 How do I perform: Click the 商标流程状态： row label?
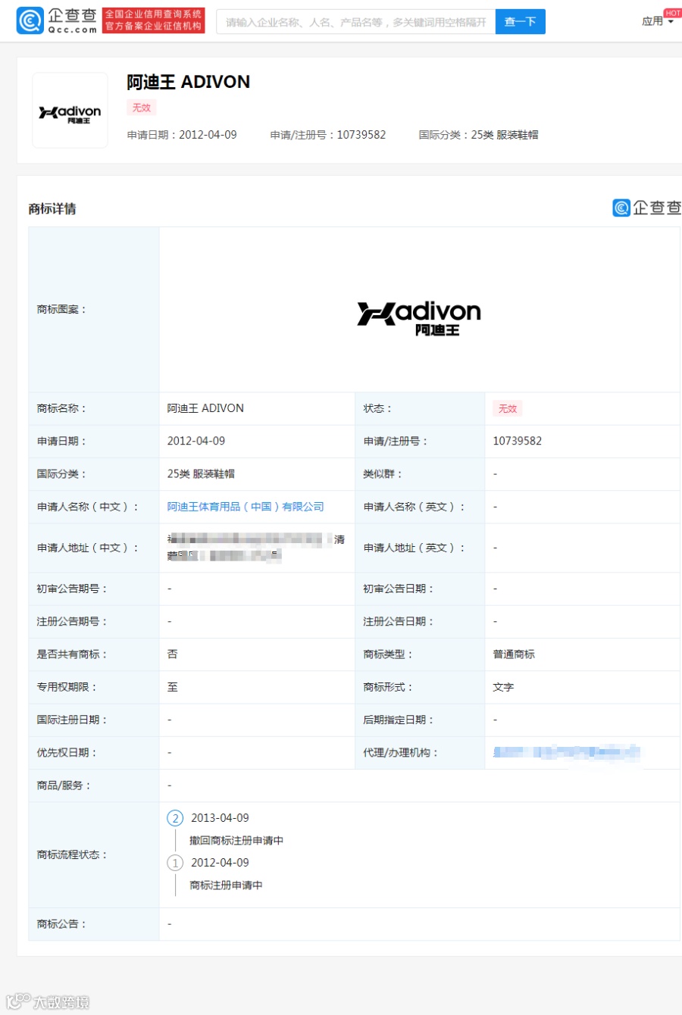72,854
